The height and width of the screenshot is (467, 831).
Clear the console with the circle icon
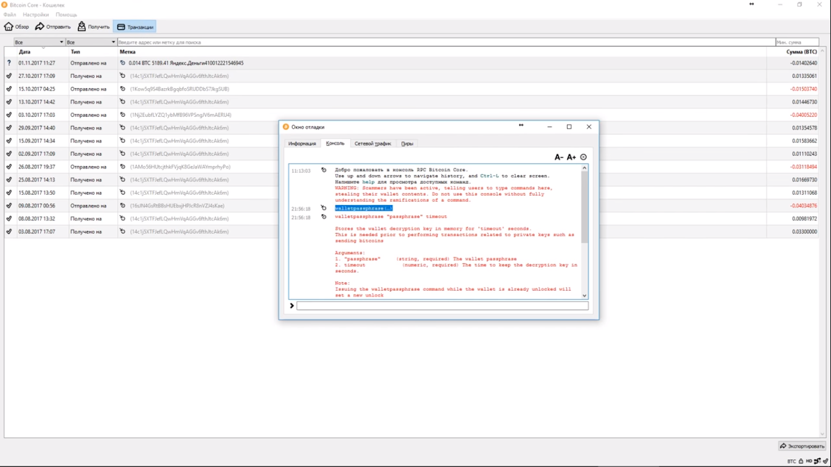(583, 157)
